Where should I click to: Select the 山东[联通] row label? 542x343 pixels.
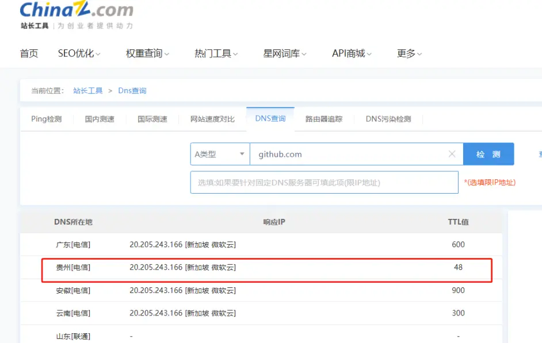[73, 337]
